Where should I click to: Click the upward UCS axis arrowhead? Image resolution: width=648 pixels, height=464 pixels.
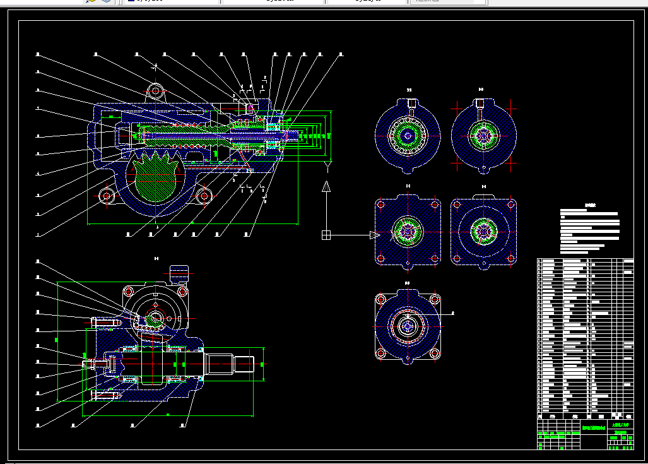coord(326,186)
